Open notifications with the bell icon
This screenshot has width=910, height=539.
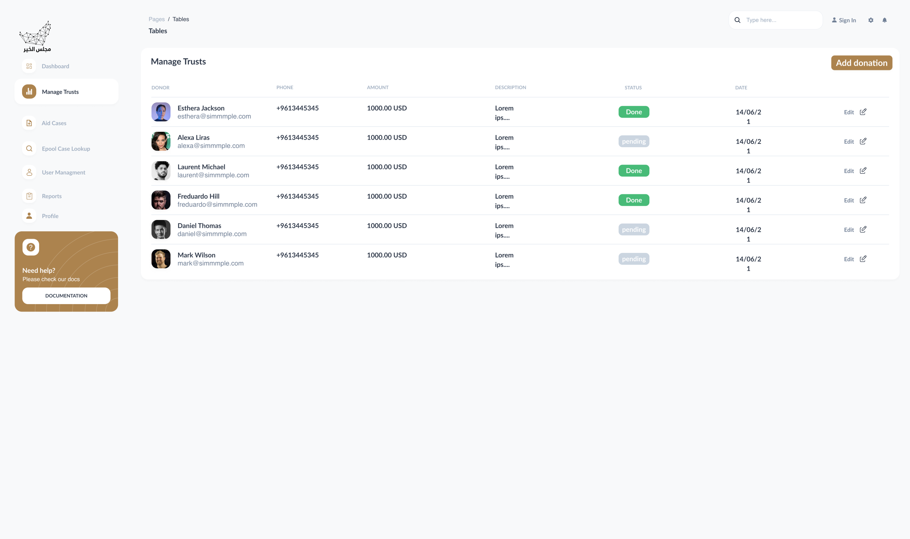[x=884, y=20]
